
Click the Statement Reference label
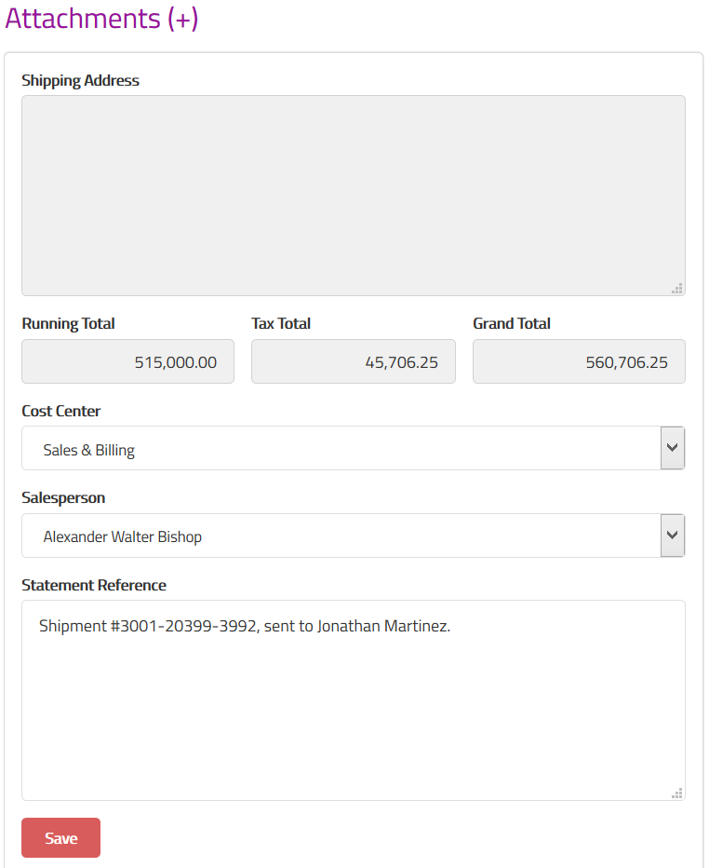[94, 585]
